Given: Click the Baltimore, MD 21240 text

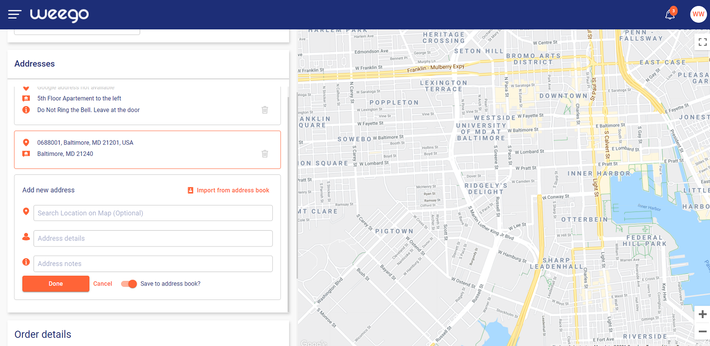Looking at the screenshot, I should [65, 154].
